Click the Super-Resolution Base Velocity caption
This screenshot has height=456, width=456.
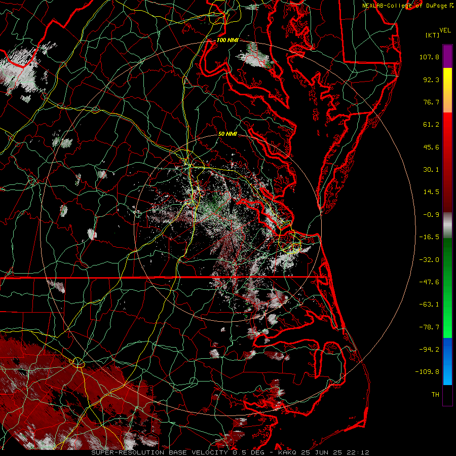pyautogui.click(x=231, y=452)
